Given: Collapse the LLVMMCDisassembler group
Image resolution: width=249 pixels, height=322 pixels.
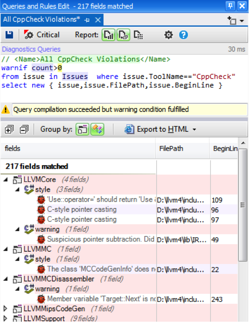Looking at the screenshot, I should (6, 279).
